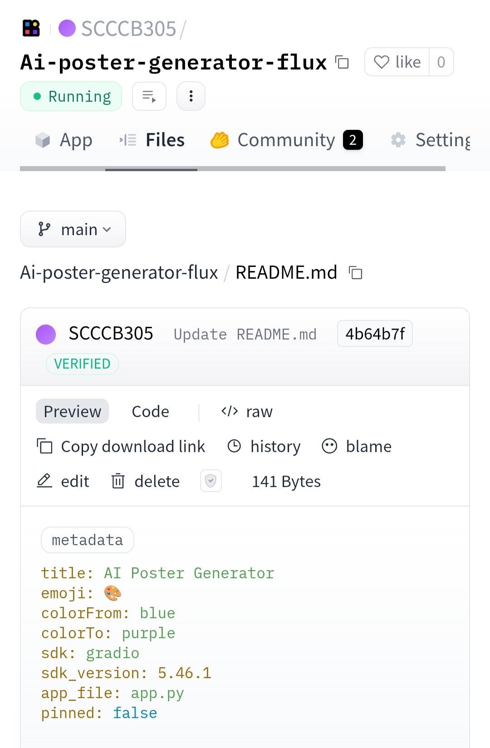Open the raw file view
This screenshot has height=748, width=490.
247,411
